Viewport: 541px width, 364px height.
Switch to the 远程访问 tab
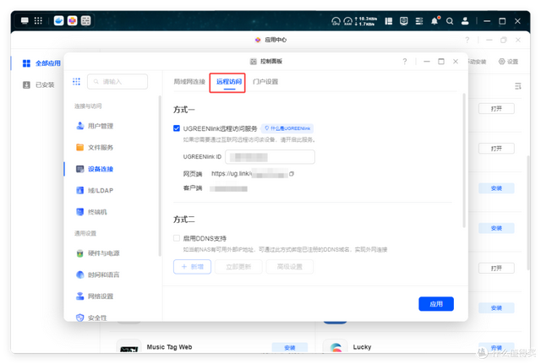(229, 82)
